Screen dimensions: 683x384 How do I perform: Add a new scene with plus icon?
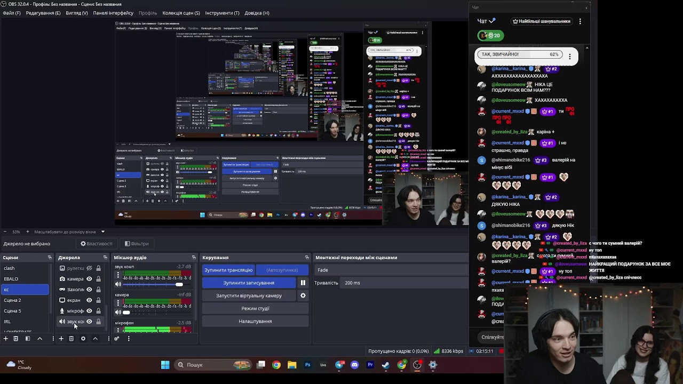6,339
